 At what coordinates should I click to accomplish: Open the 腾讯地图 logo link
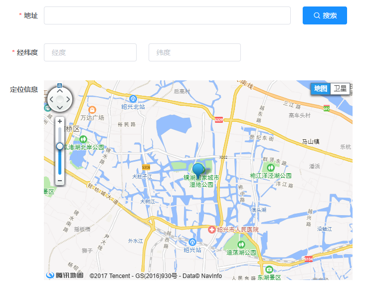(65, 276)
